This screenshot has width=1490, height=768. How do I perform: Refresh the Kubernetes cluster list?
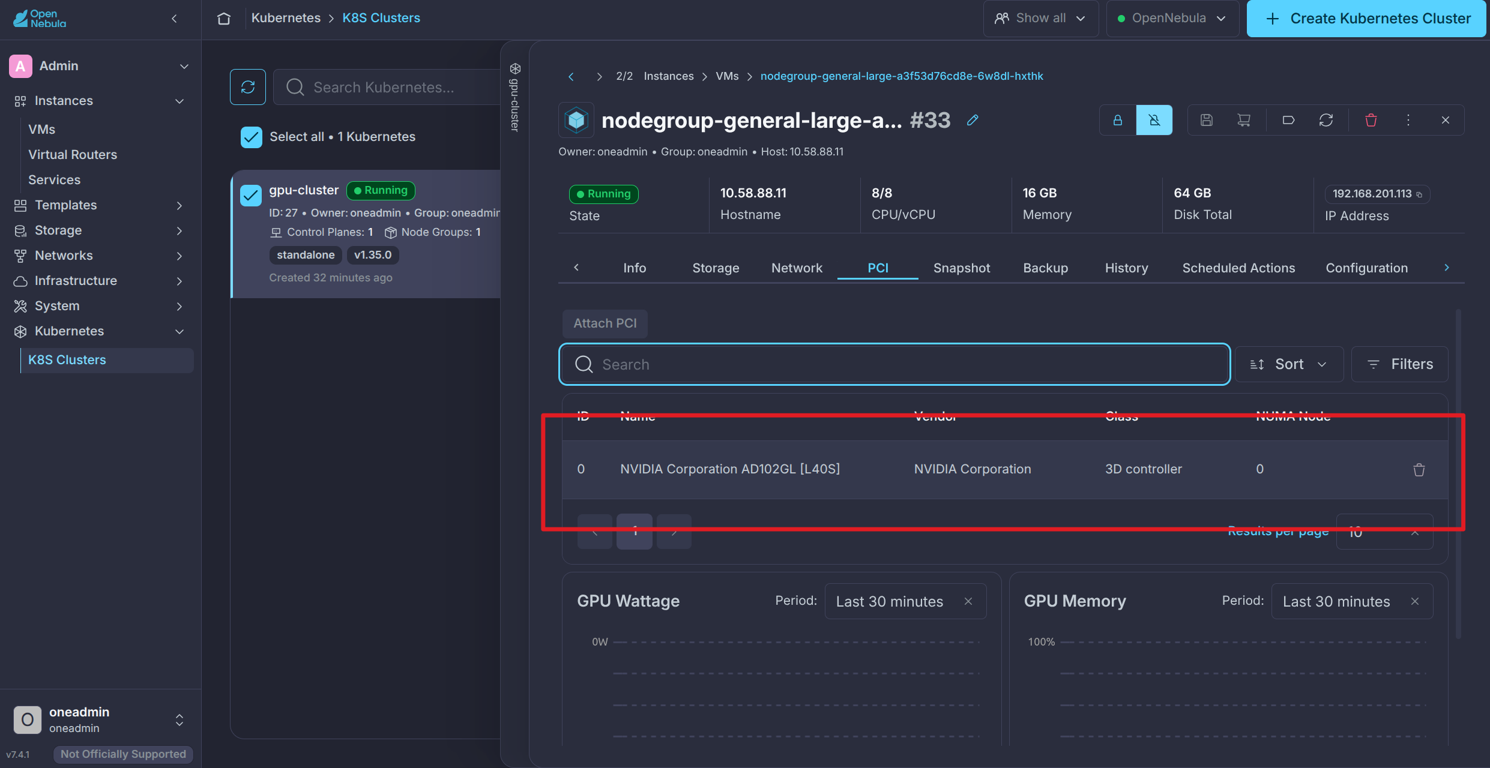coord(248,87)
